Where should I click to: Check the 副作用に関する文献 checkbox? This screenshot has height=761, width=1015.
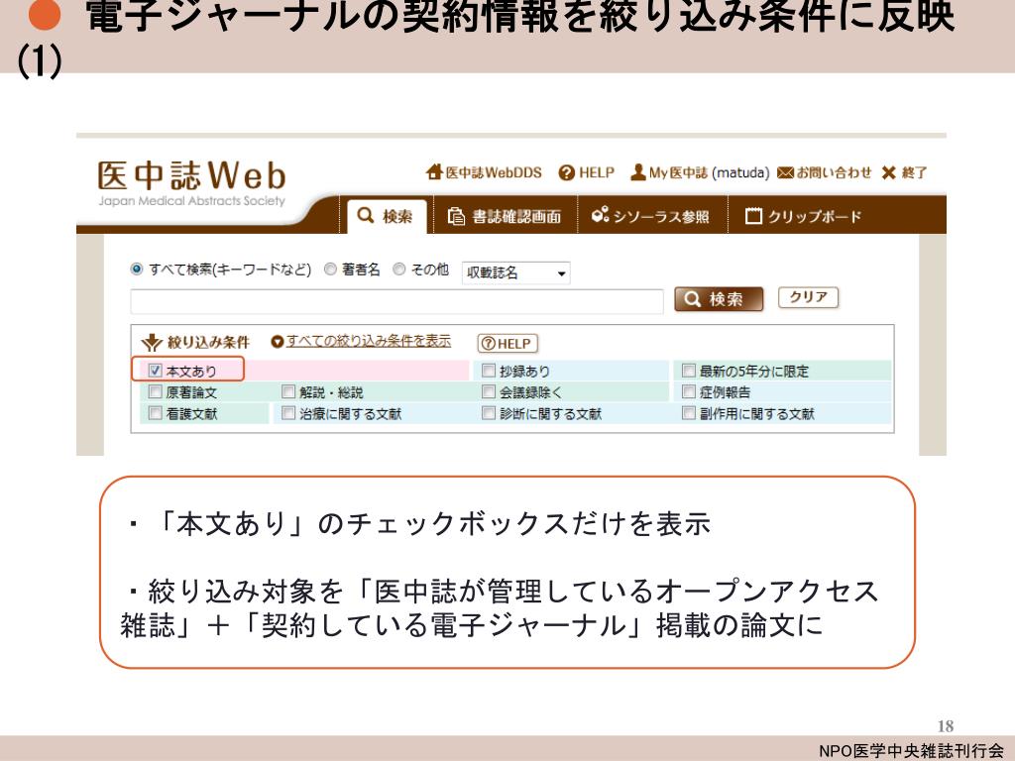[x=689, y=413]
